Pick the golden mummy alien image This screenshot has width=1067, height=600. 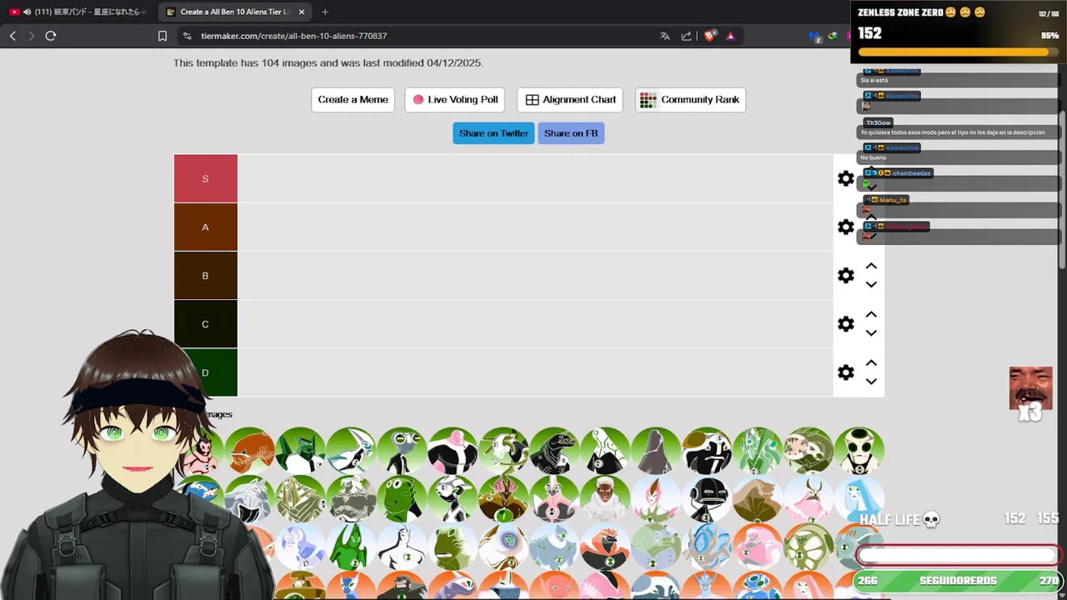click(x=300, y=498)
